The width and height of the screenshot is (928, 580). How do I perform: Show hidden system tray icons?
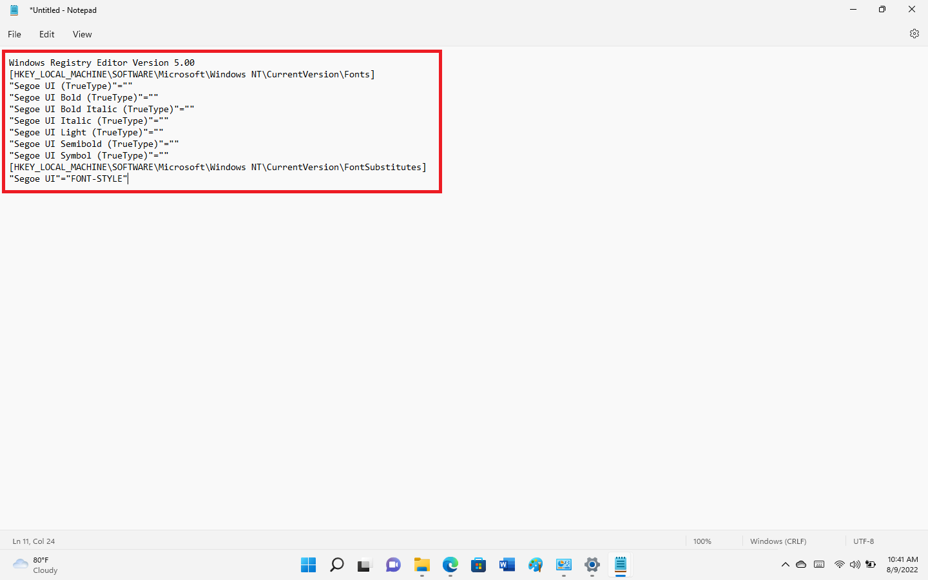coord(785,565)
